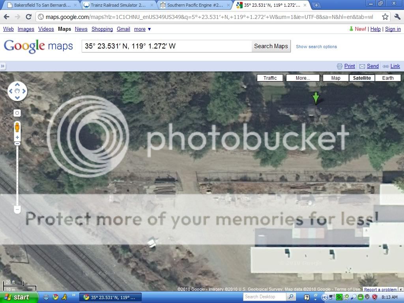404x303 pixels.
Task: Reload the current page
Action: pos(28,17)
